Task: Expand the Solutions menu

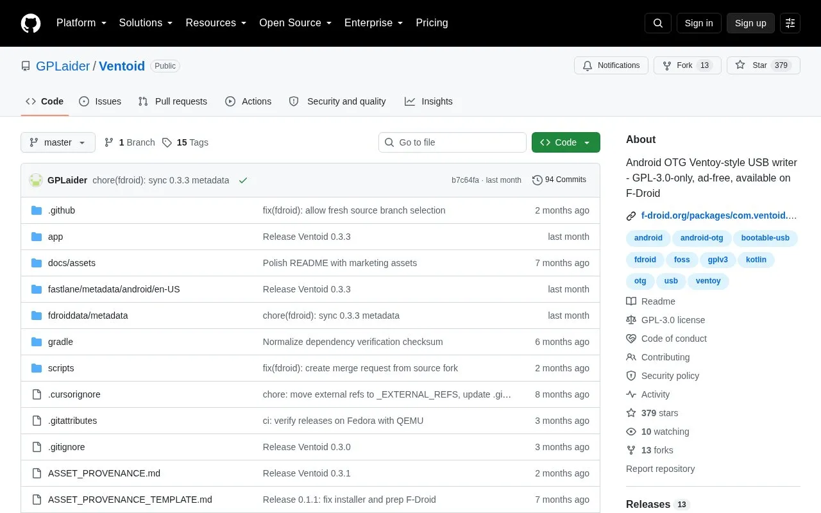Action: [x=146, y=23]
